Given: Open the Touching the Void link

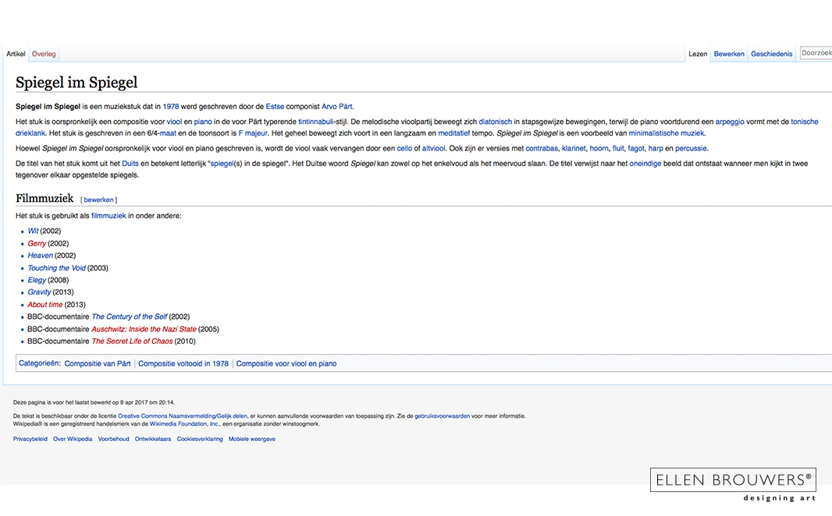Looking at the screenshot, I should [56, 268].
